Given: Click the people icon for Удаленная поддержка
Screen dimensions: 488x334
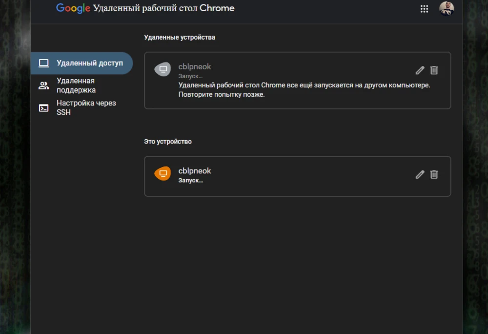Looking at the screenshot, I should (44, 85).
